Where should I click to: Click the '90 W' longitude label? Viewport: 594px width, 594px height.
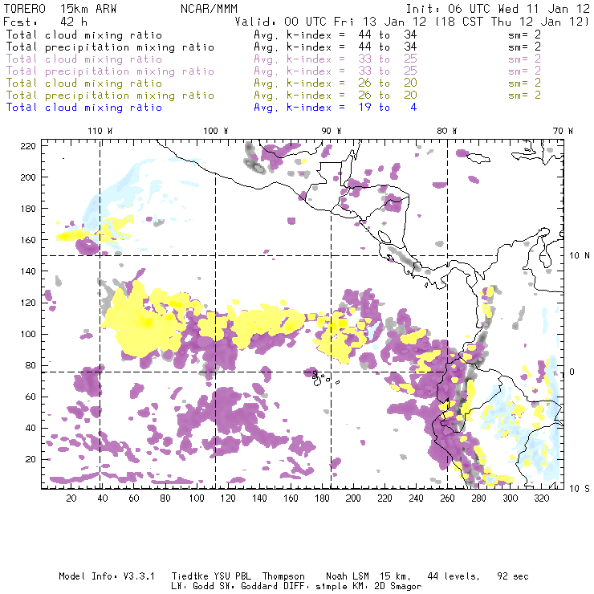(332, 131)
